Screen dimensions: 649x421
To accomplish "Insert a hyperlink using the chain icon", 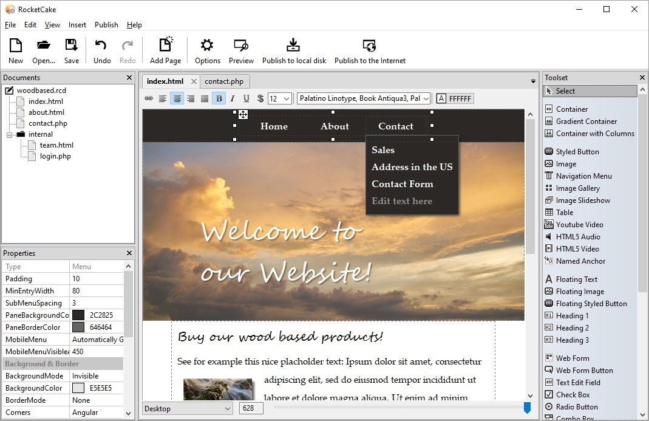I will click(149, 98).
